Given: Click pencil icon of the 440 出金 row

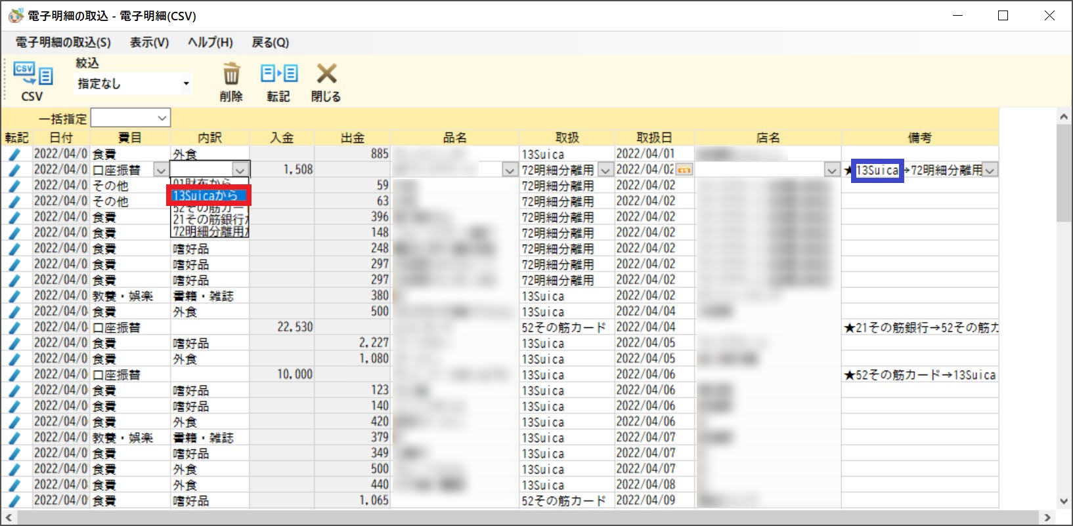Looking at the screenshot, I should coord(14,485).
